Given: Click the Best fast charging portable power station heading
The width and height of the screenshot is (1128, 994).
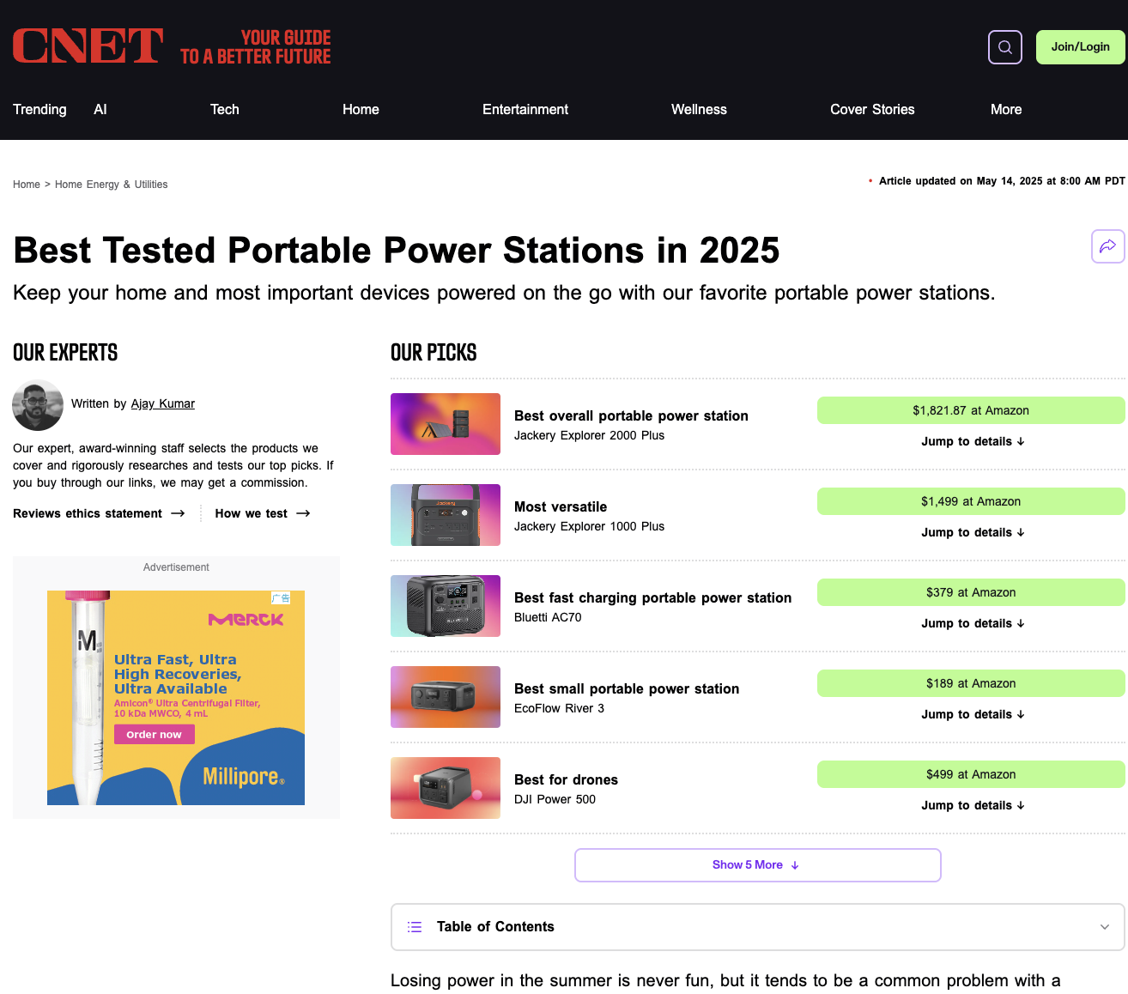Looking at the screenshot, I should 652,597.
